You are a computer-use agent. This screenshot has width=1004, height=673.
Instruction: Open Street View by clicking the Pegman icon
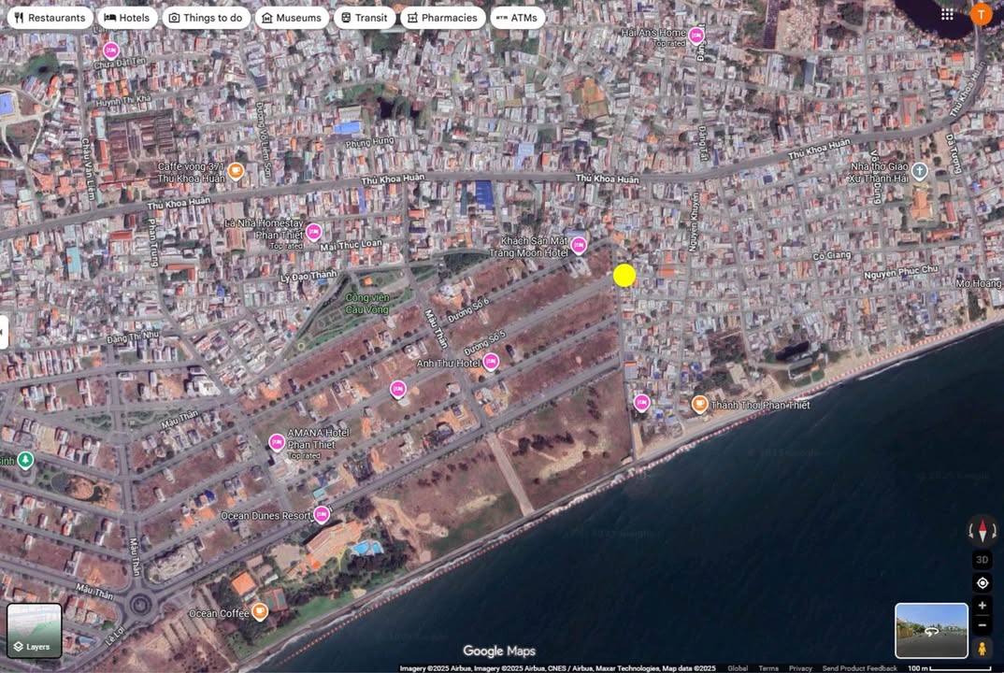tap(982, 647)
